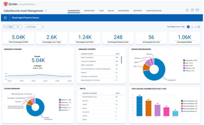Click the info icon beside Last 30 Days

coord(43,27)
